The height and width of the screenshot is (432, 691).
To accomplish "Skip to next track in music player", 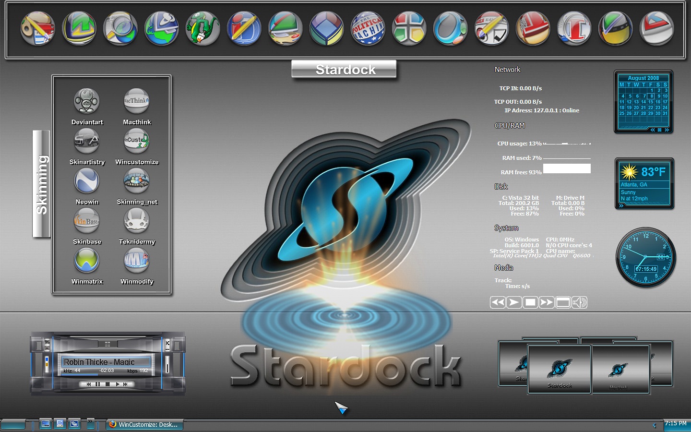I will click(125, 384).
